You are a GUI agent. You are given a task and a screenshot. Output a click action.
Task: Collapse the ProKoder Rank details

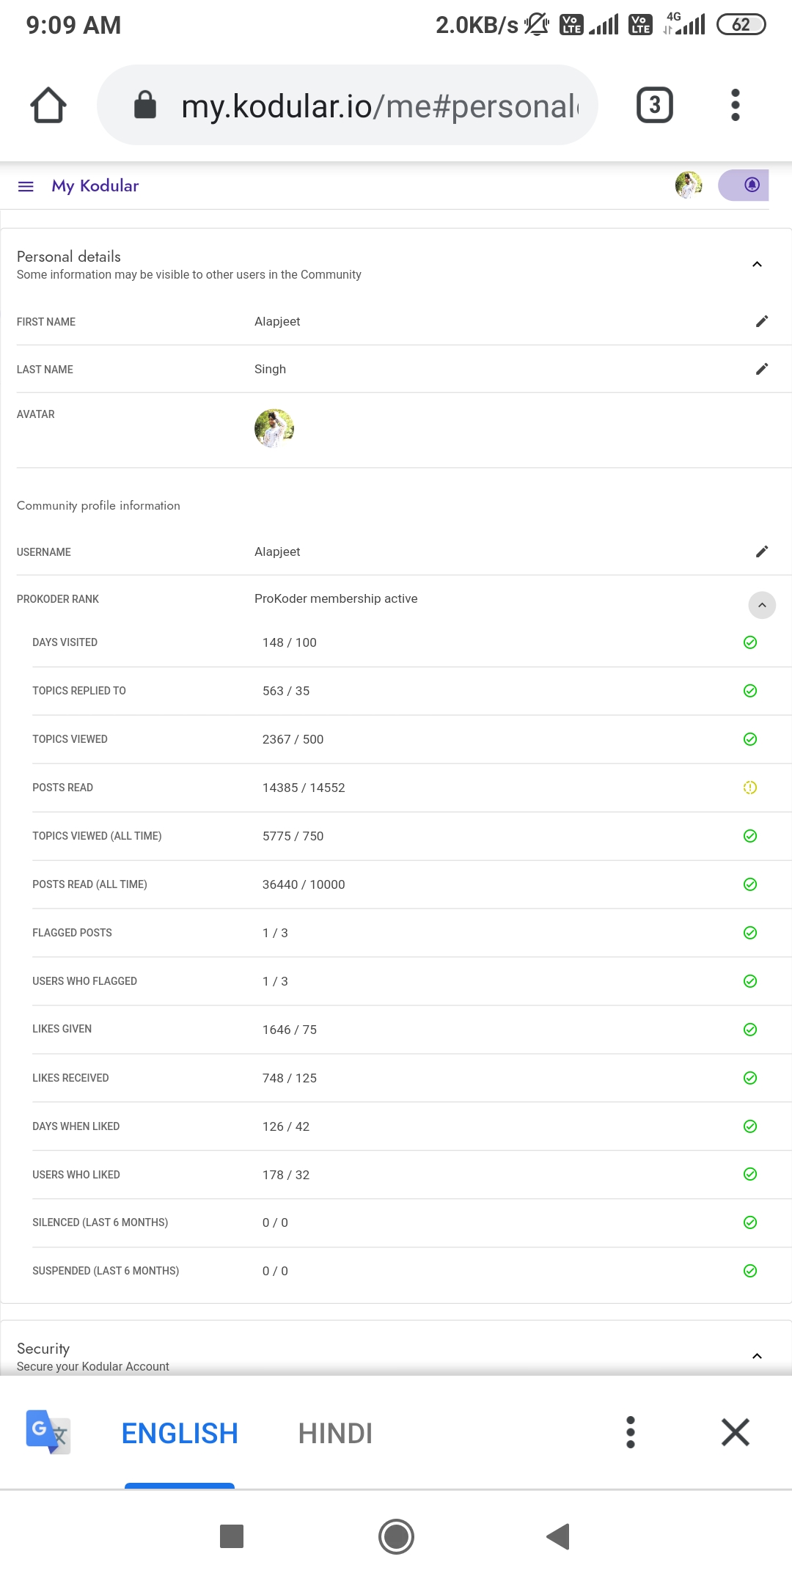coord(762,605)
